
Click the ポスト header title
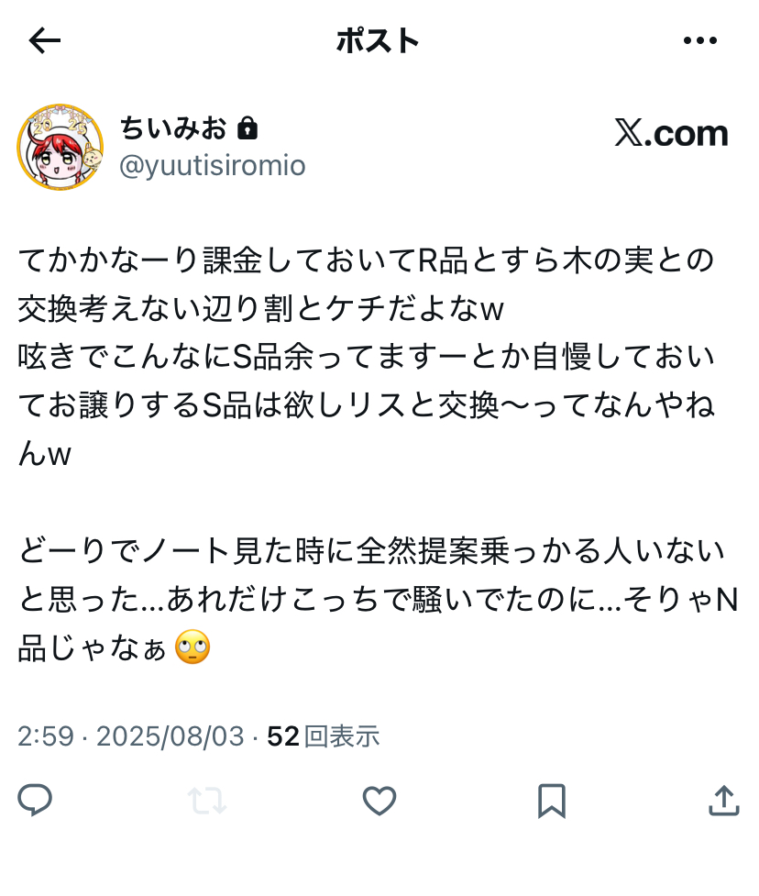378,41
